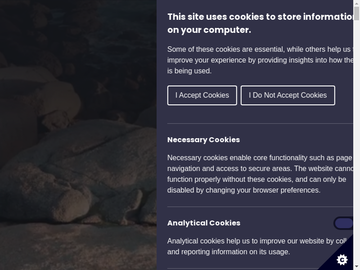The width and height of the screenshot is (360, 270).
Task: Toggle the Analytical Cookies switch
Action: click(x=344, y=223)
